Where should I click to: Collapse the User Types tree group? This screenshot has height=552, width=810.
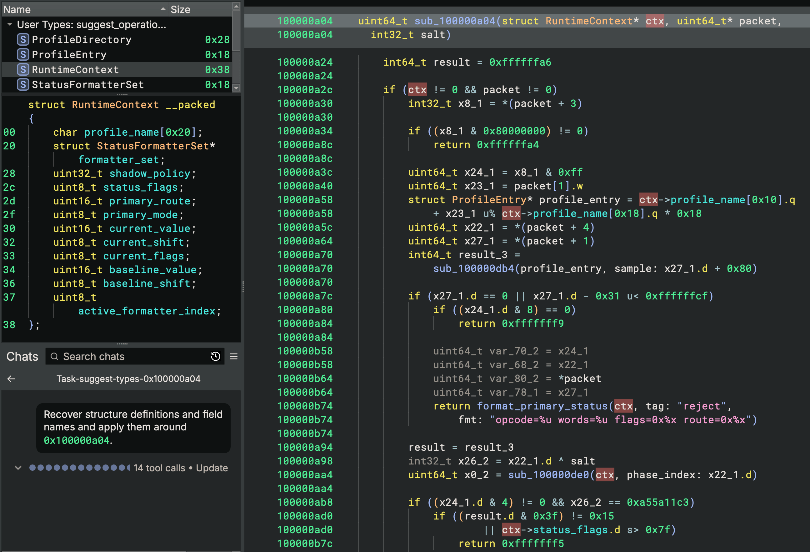(x=10, y=24)
